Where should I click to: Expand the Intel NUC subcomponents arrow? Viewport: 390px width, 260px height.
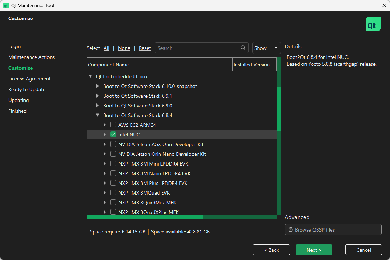pyautogui.click(x=105, y=135)
